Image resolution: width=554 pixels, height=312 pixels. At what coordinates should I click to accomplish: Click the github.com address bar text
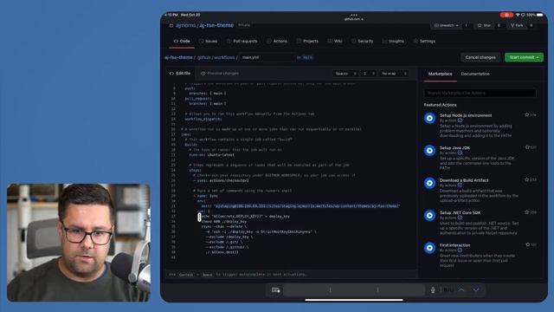click(354, 19)
